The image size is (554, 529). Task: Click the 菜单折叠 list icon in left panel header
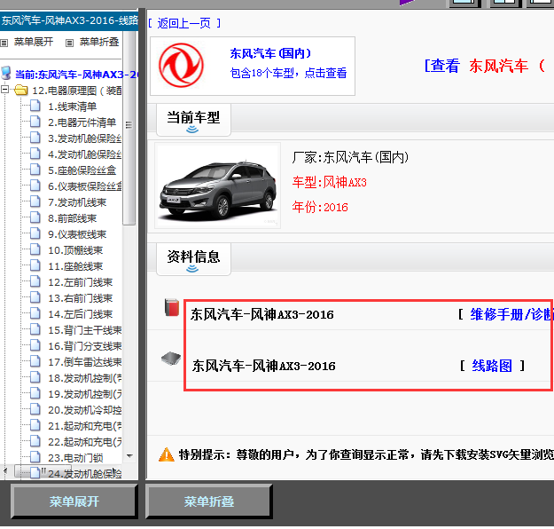coord(70,43)
